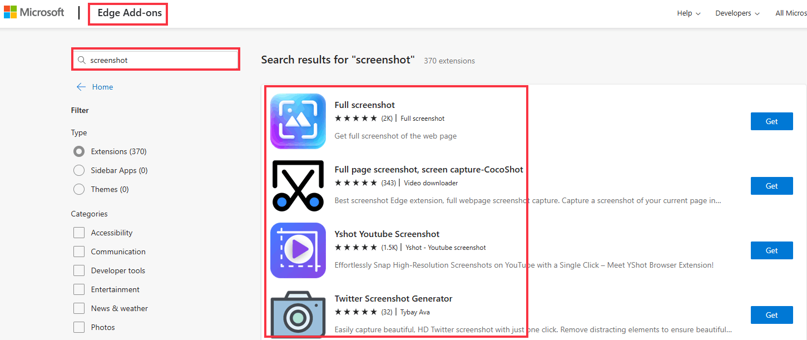Check the Accessibility category checkbox
The image size is (807, 340).
click(x=79, y=233)
